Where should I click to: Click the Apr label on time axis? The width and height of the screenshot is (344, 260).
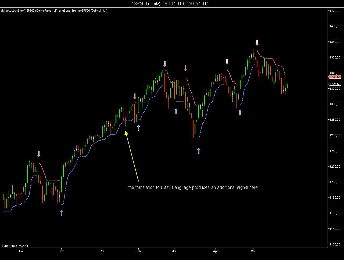pos(215,251)
